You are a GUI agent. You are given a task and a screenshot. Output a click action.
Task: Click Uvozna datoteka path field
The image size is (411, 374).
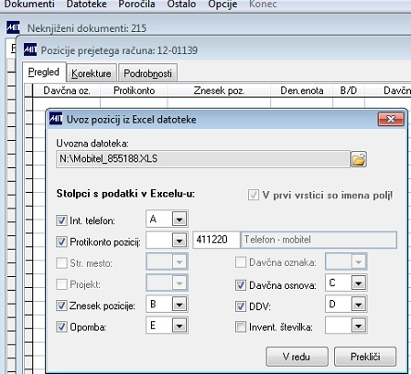pos(203,159)
